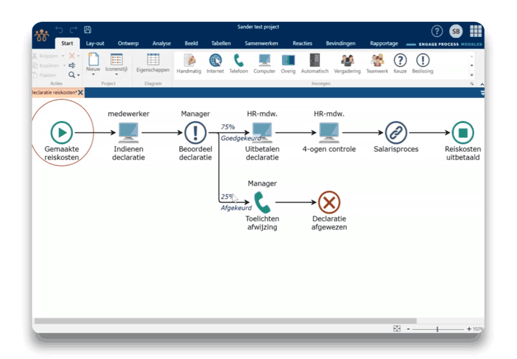Click the save diskette icon

pos(88,30)
